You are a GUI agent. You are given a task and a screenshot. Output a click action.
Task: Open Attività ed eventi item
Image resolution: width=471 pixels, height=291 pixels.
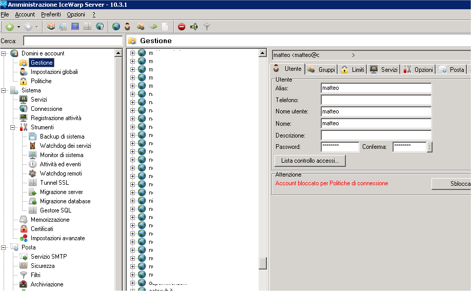click(60, 164)
